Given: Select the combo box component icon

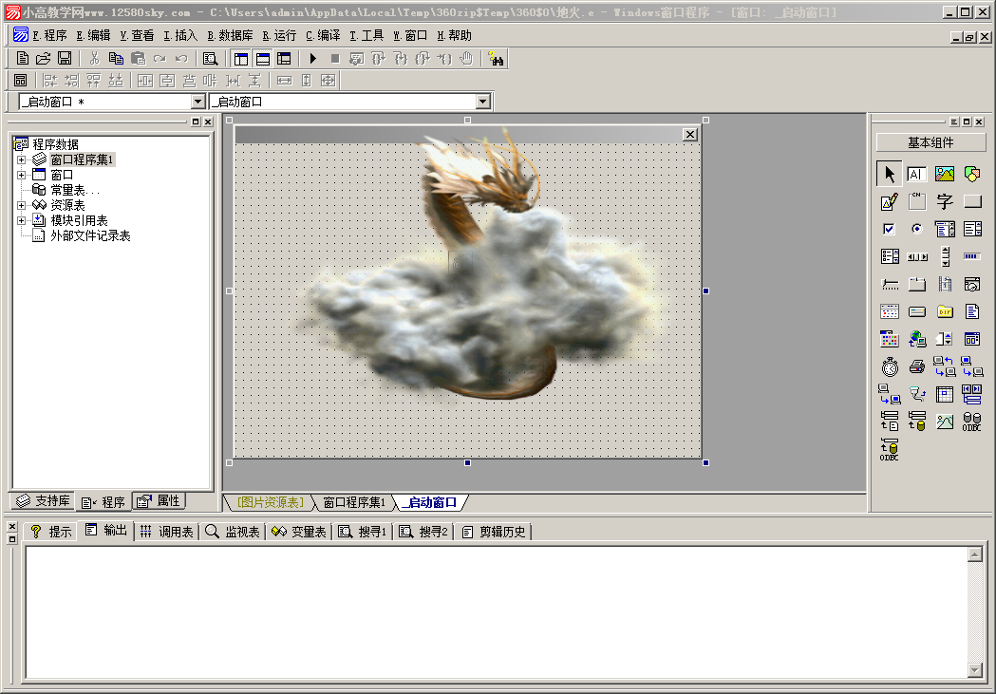Looking at the screenshot, I should click(x=945, y=229).
